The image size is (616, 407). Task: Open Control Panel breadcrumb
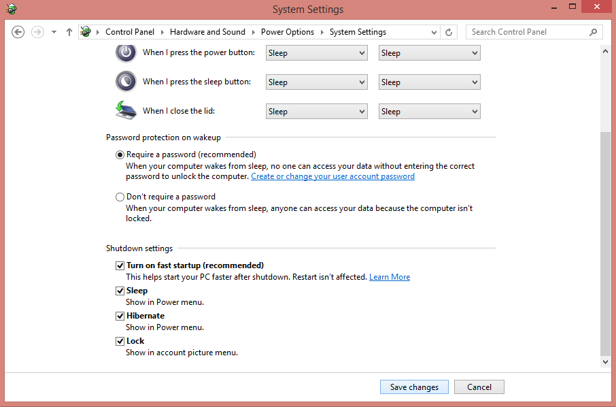pos(130,32)
